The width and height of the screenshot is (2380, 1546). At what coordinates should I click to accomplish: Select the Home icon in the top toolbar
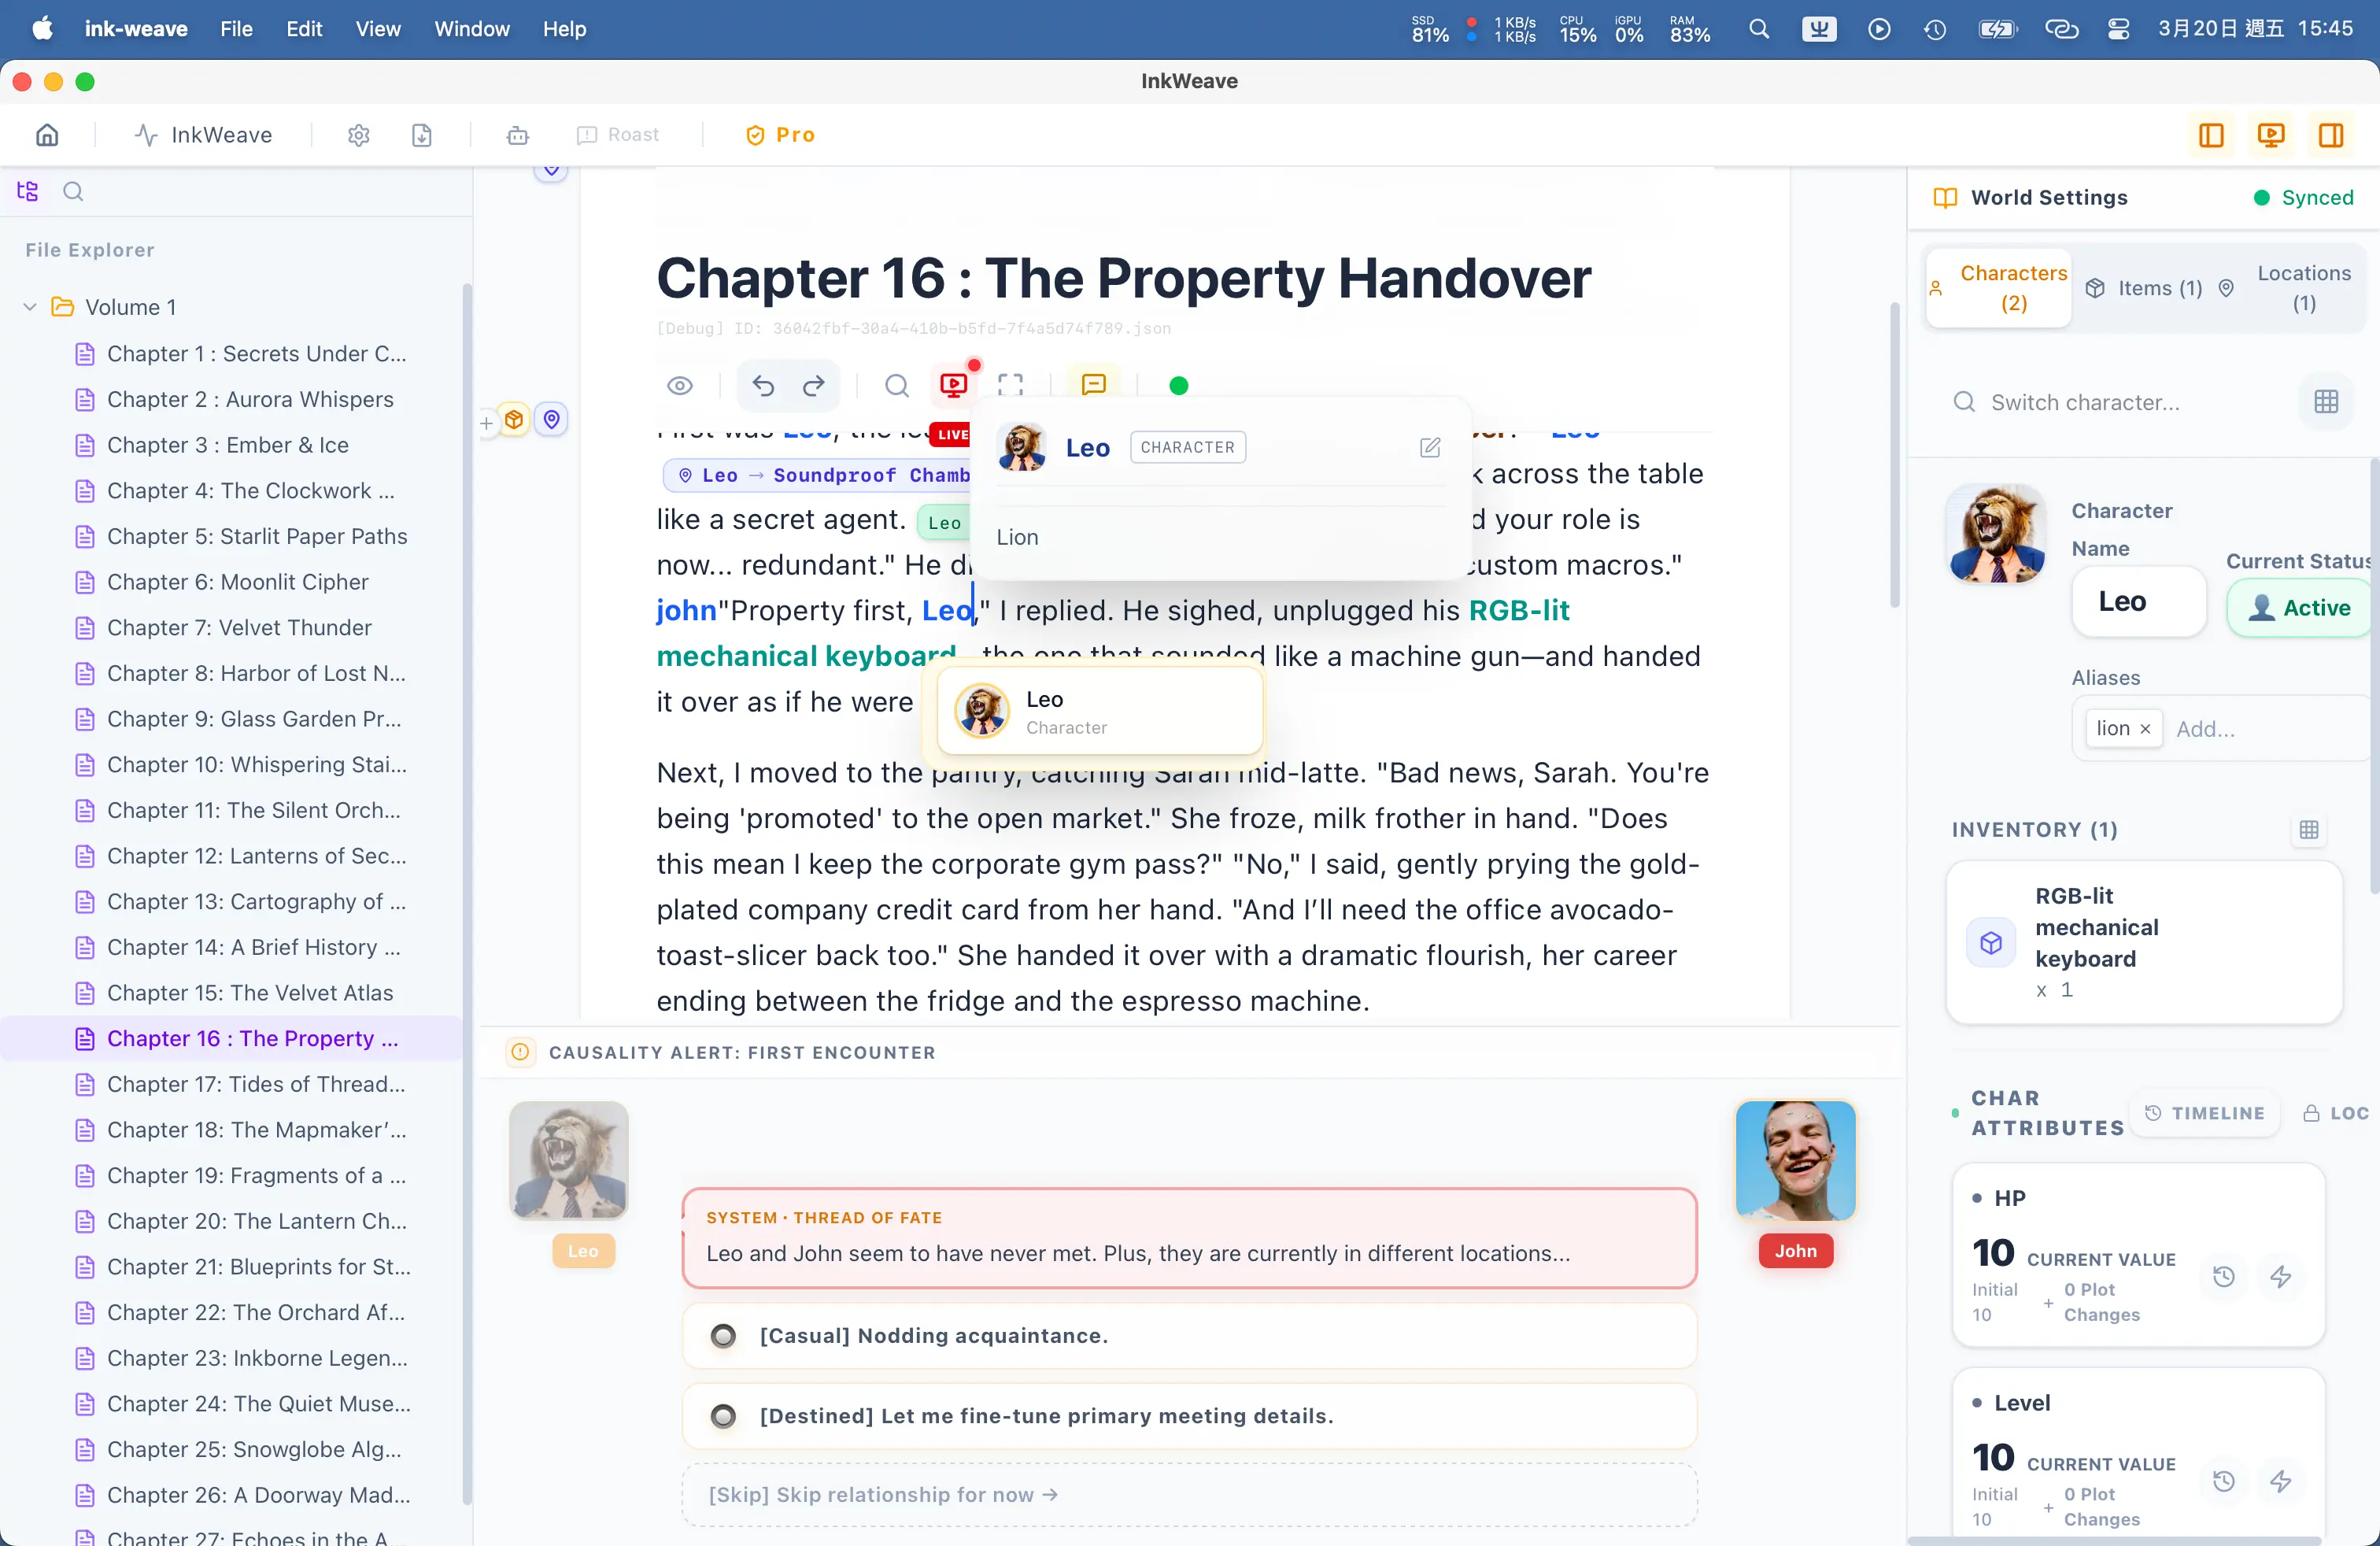47,135
